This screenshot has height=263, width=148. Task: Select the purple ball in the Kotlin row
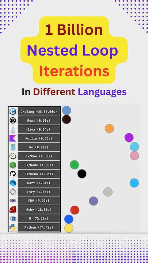(129, 138)
